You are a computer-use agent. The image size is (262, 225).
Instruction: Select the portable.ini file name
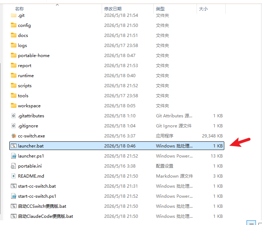(x=30, y=166)
